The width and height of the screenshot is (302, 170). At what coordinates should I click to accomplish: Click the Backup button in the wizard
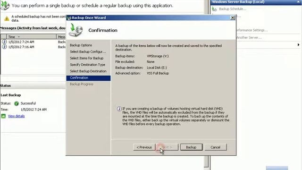pos(191,147)
